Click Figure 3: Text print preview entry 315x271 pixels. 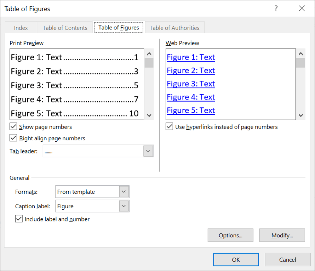point(75,86)
